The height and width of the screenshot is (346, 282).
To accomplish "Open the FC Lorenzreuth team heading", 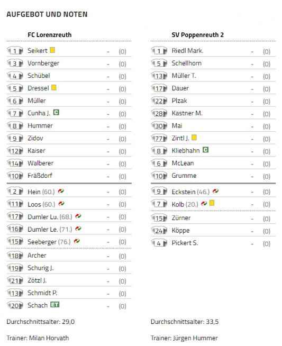I will (x=50, y=35).
